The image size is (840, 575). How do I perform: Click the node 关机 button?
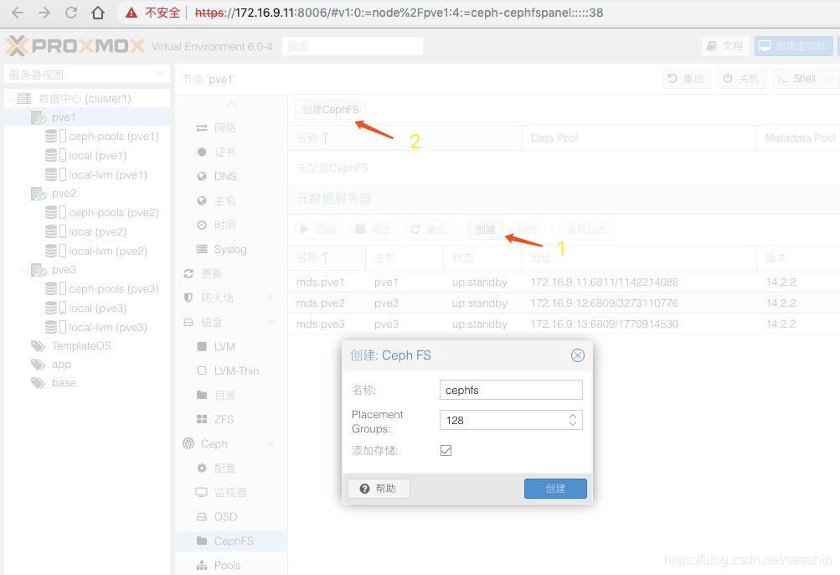point(741,79)
